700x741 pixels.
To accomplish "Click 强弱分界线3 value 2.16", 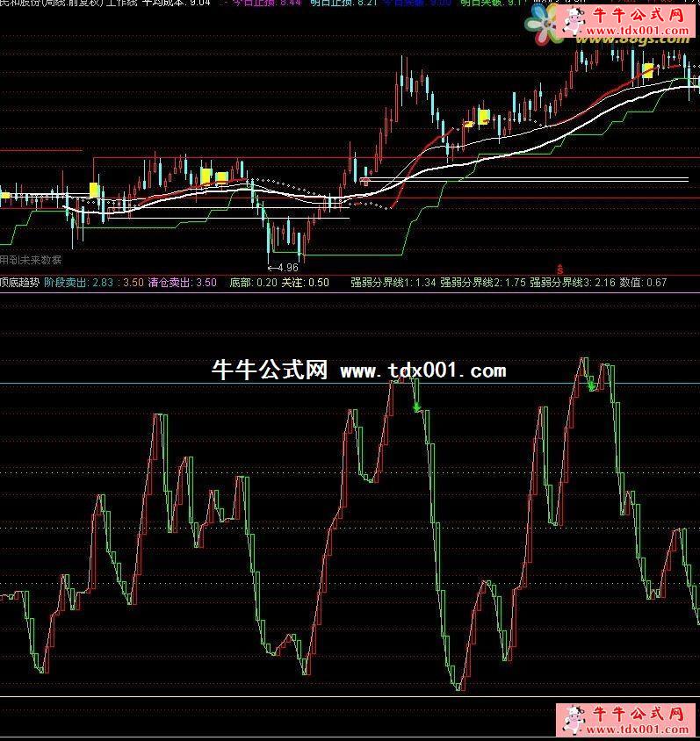I will click(x=572, y=283).
